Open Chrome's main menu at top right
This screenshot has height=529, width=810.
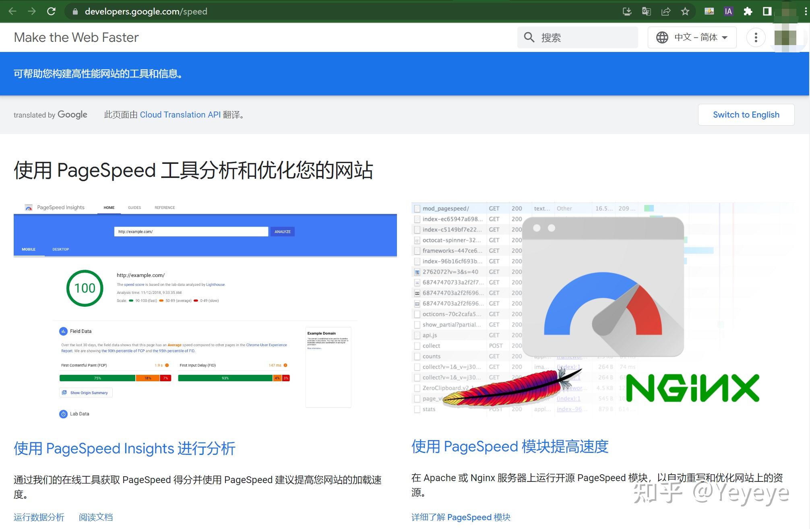(806, 11)
